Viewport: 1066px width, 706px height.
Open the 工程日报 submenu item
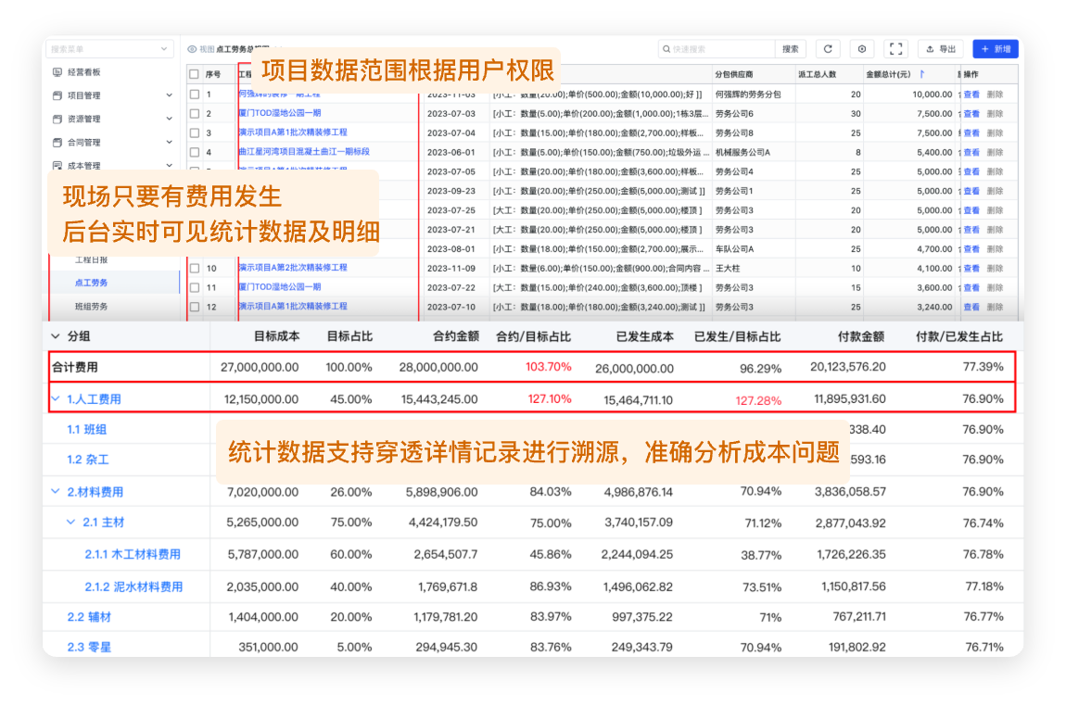(x=91, y=260)
